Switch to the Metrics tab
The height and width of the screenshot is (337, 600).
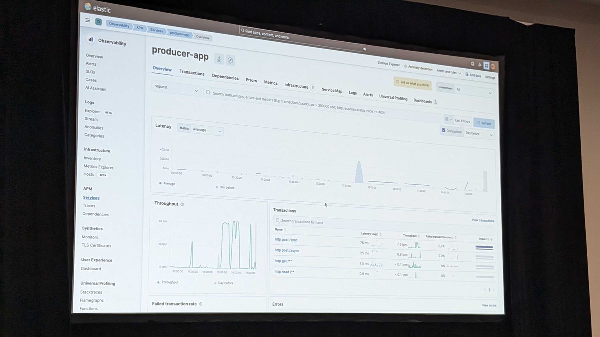coord(271,83)
